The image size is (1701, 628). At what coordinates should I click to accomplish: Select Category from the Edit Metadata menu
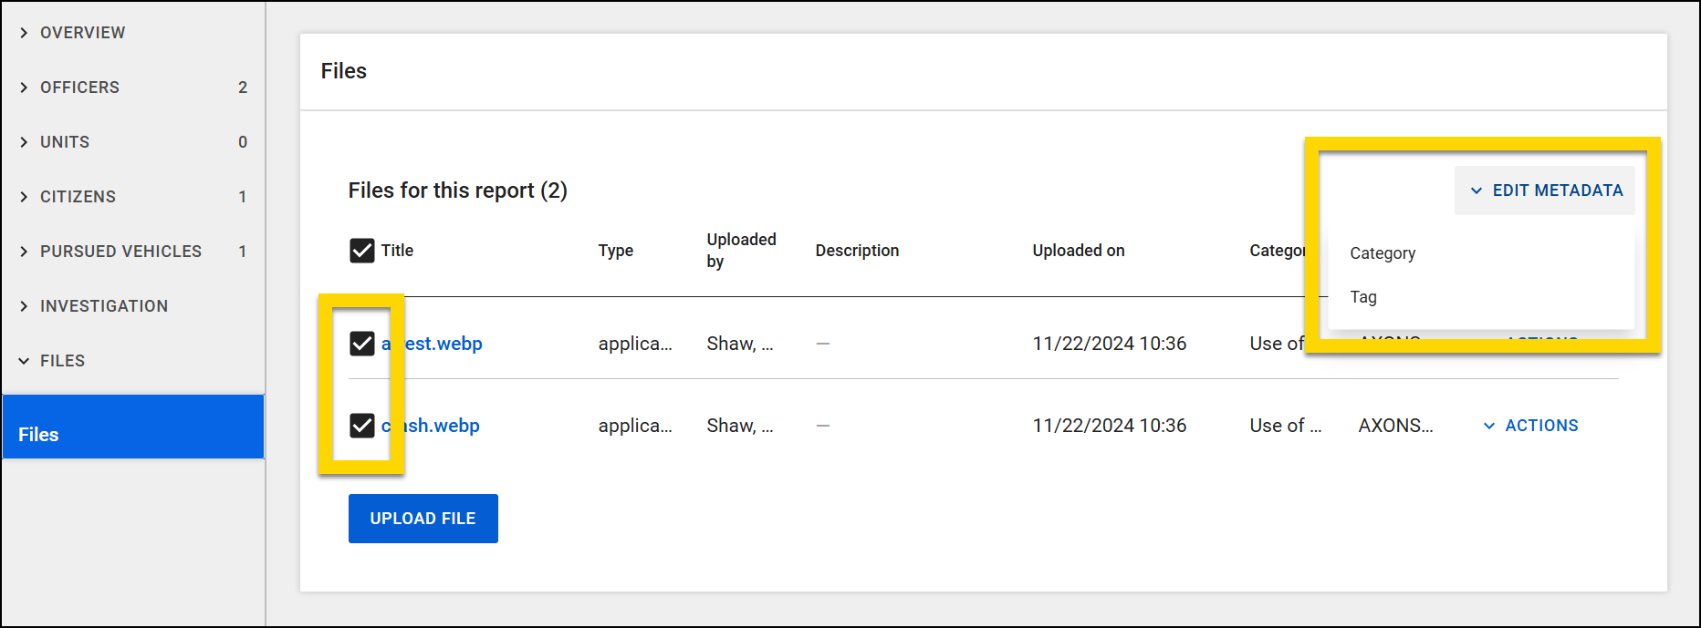[x=1383, y=252]
